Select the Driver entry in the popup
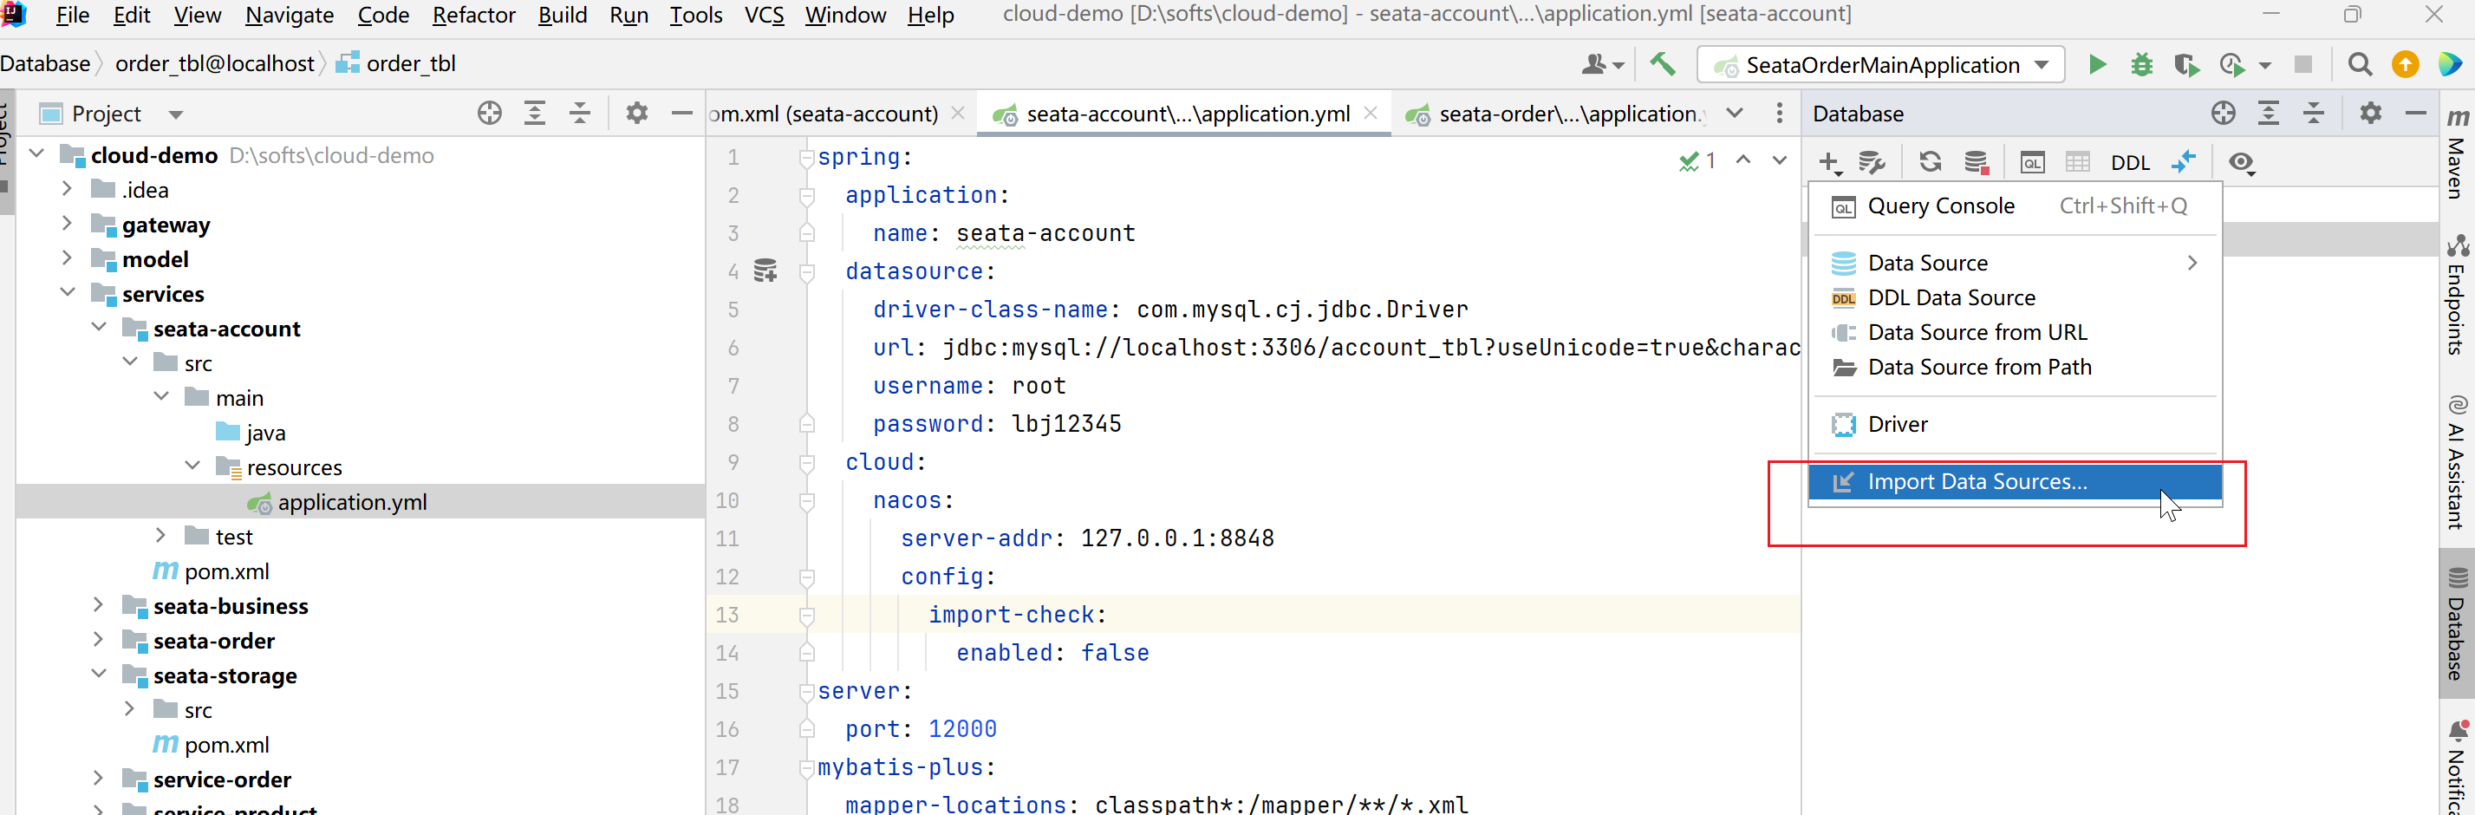The height and width of the screenshot is (815, 2475). (x=2015, y=424)
